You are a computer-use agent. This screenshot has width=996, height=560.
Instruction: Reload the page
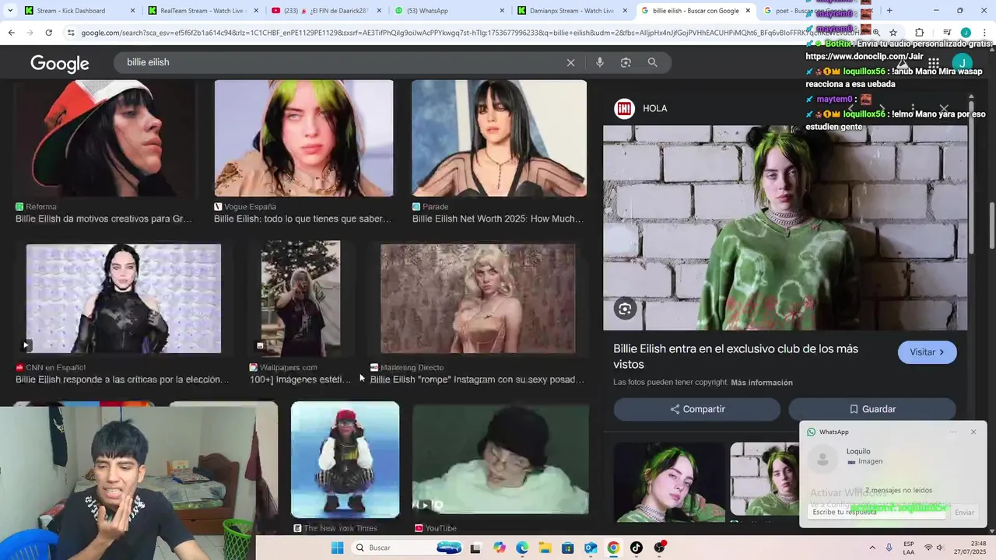[x=48, y=33]
